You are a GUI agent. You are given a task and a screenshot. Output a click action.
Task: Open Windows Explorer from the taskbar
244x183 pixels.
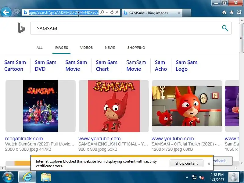(46, 177)
